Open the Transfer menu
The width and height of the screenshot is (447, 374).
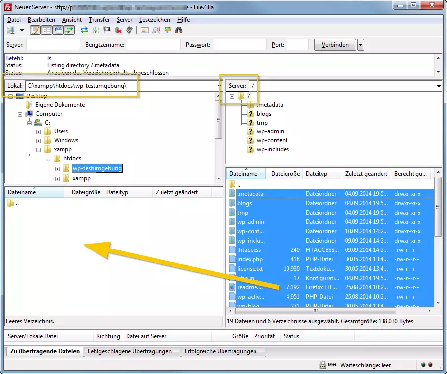[99, 20]
